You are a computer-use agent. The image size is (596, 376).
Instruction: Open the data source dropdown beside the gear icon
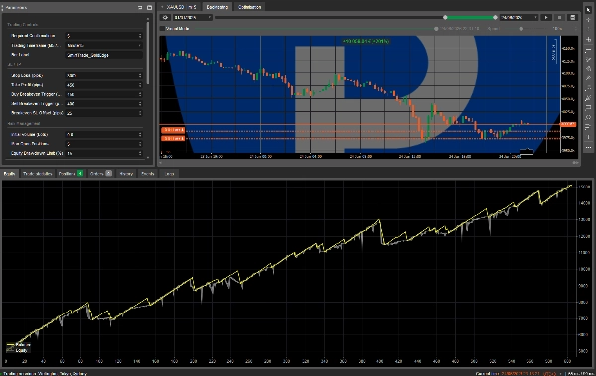193,17
